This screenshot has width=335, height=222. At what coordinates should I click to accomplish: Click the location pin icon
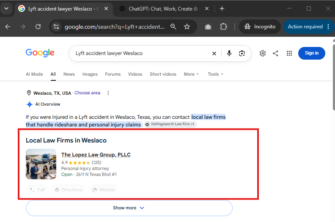click(29, 93)
